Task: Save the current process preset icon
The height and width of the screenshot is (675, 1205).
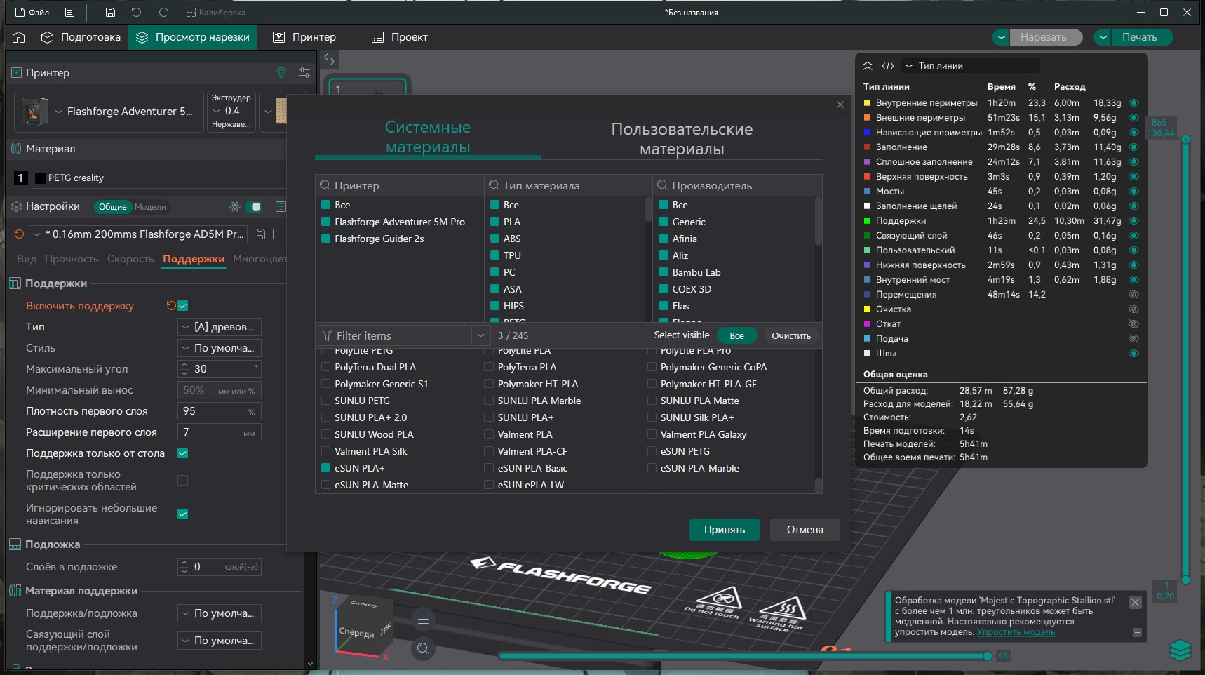Action: tap(260, 234)
